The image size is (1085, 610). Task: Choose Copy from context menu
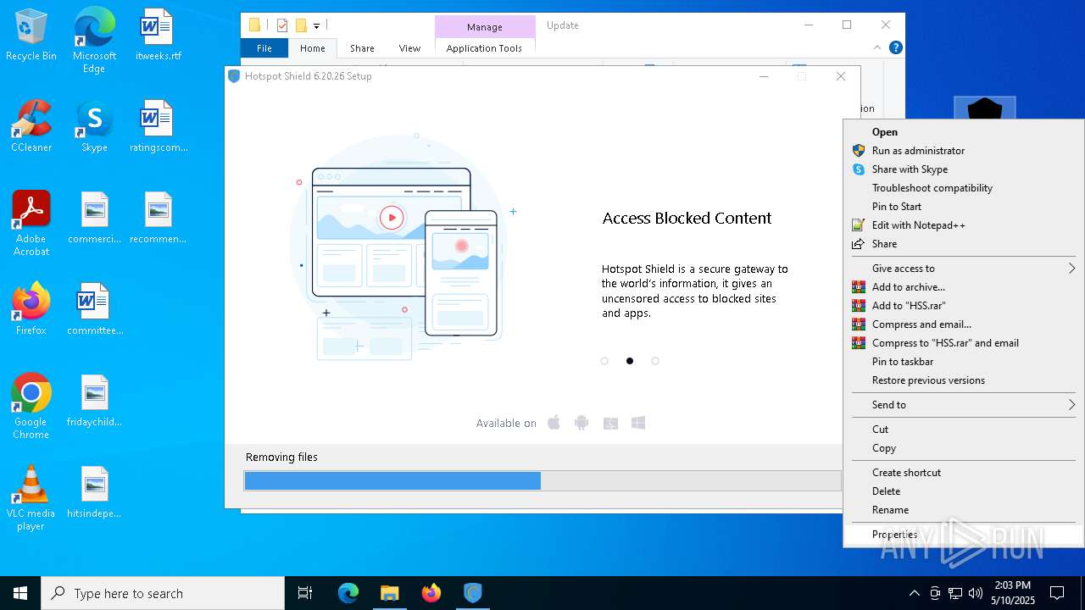point(964,448)
